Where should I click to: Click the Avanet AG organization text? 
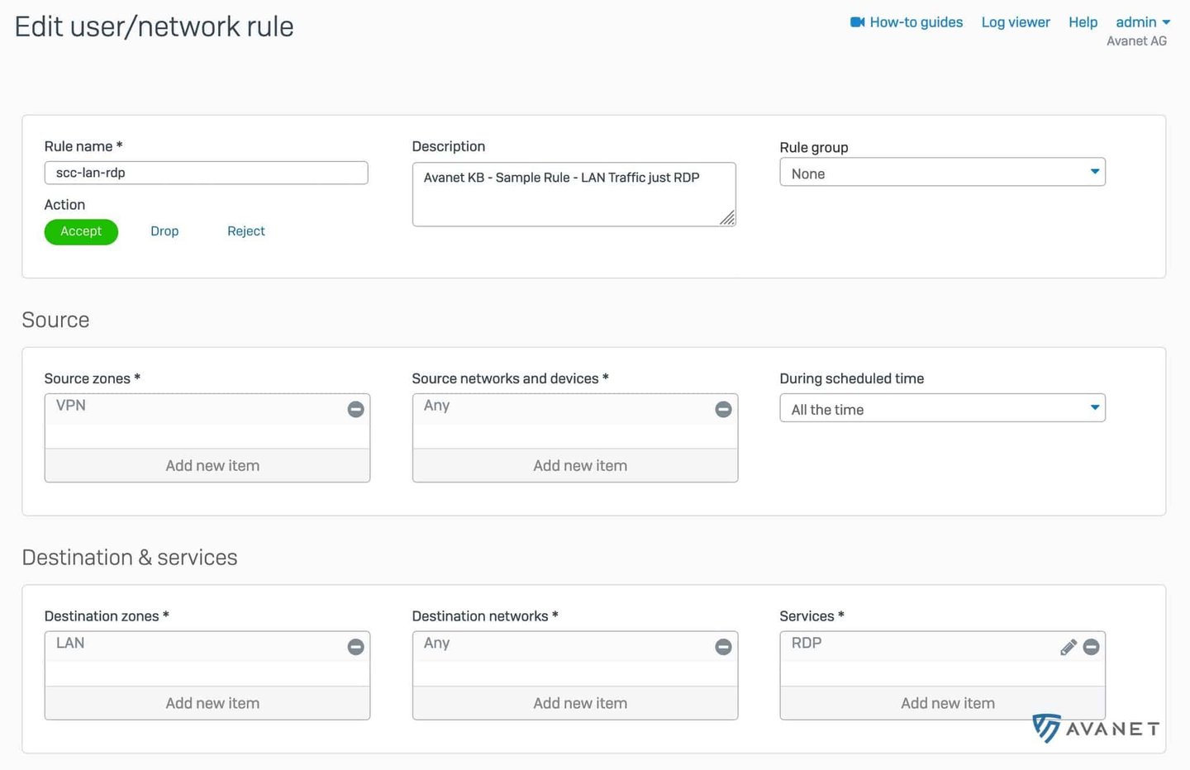(1136, 41)
